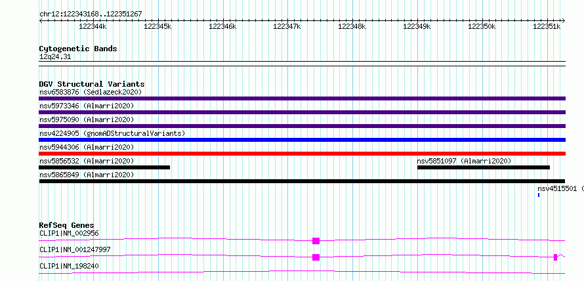Click the CLIP1|NM_001247997 transcript label
The height and width of the screenshot is (281, 584).
(x=75, y=249)
